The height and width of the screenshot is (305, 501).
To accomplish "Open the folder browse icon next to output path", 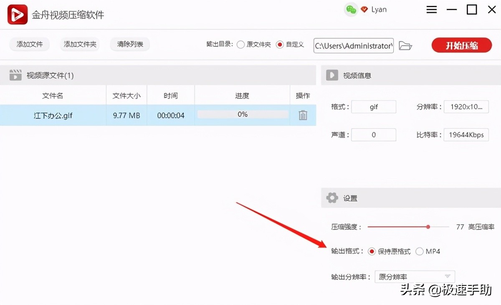I will pos(405,46).
